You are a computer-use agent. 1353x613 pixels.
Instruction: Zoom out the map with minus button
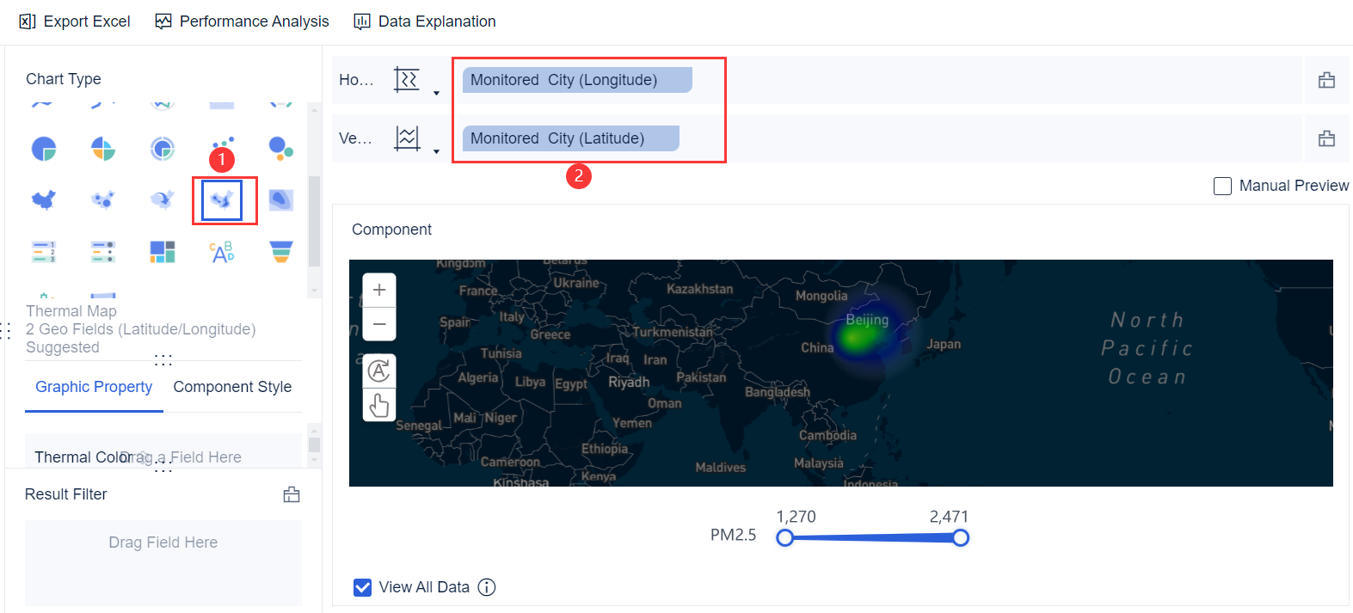point(379,324)
